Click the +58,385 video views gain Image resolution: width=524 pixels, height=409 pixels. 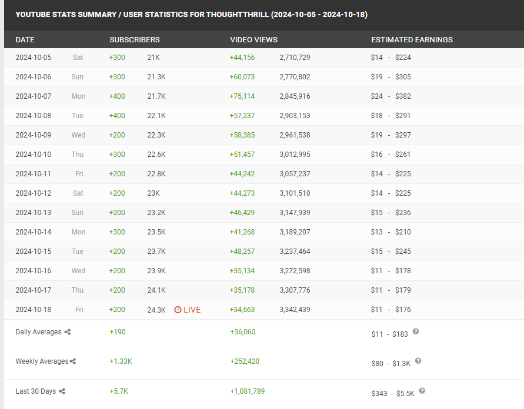[x=242, y=135]
